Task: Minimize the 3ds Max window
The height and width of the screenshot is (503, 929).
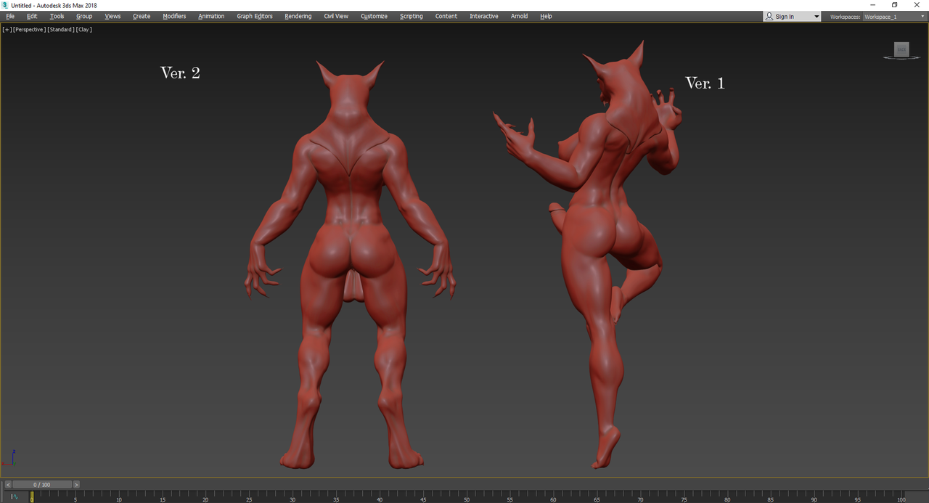Action: point(872,5)
